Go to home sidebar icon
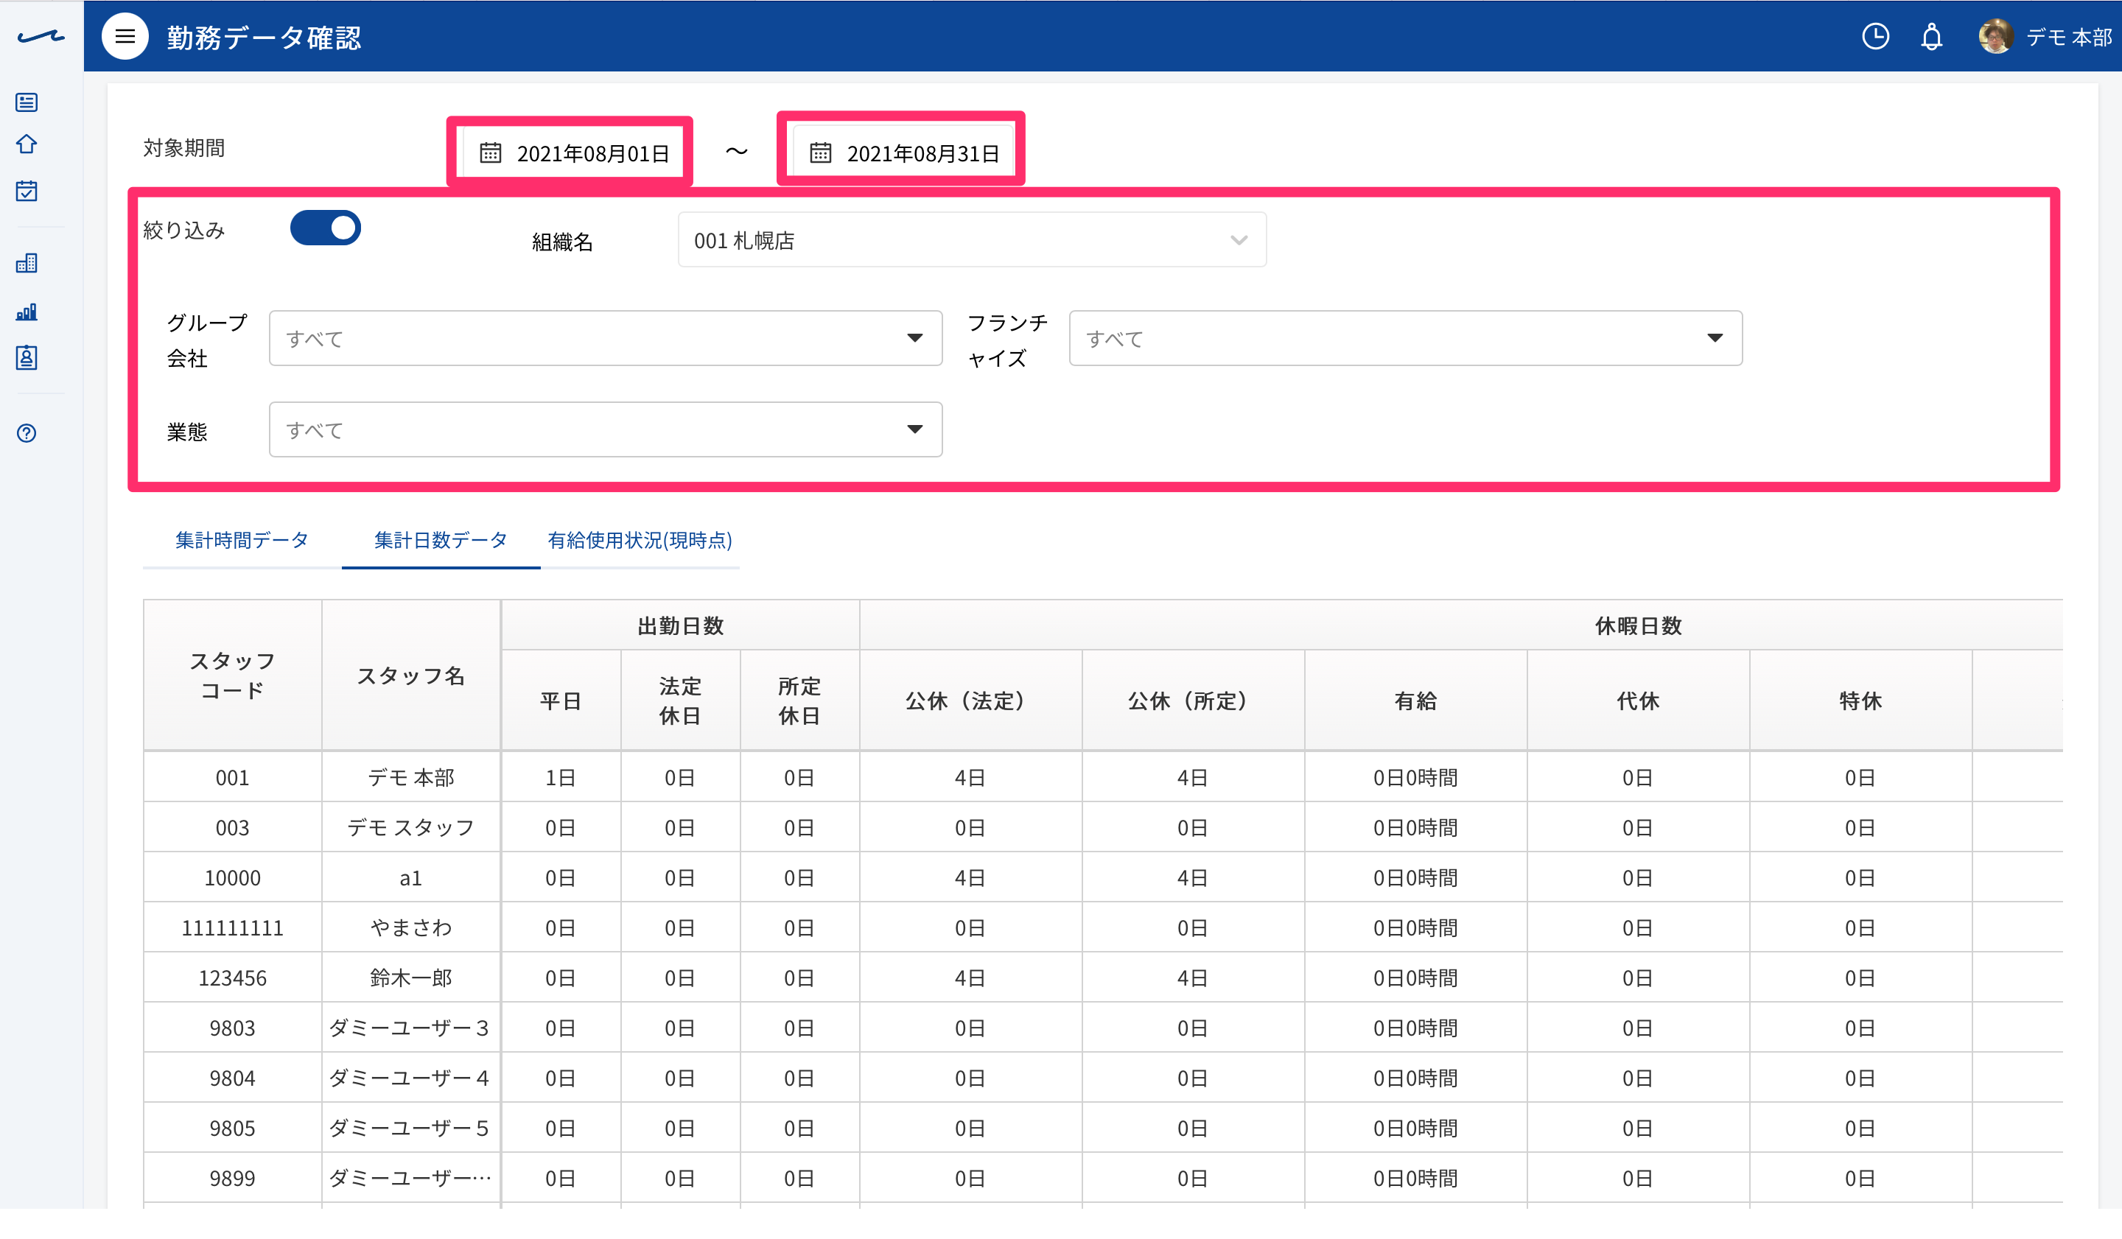Viewport: 2122px width, 1239px height. point(27,145)
